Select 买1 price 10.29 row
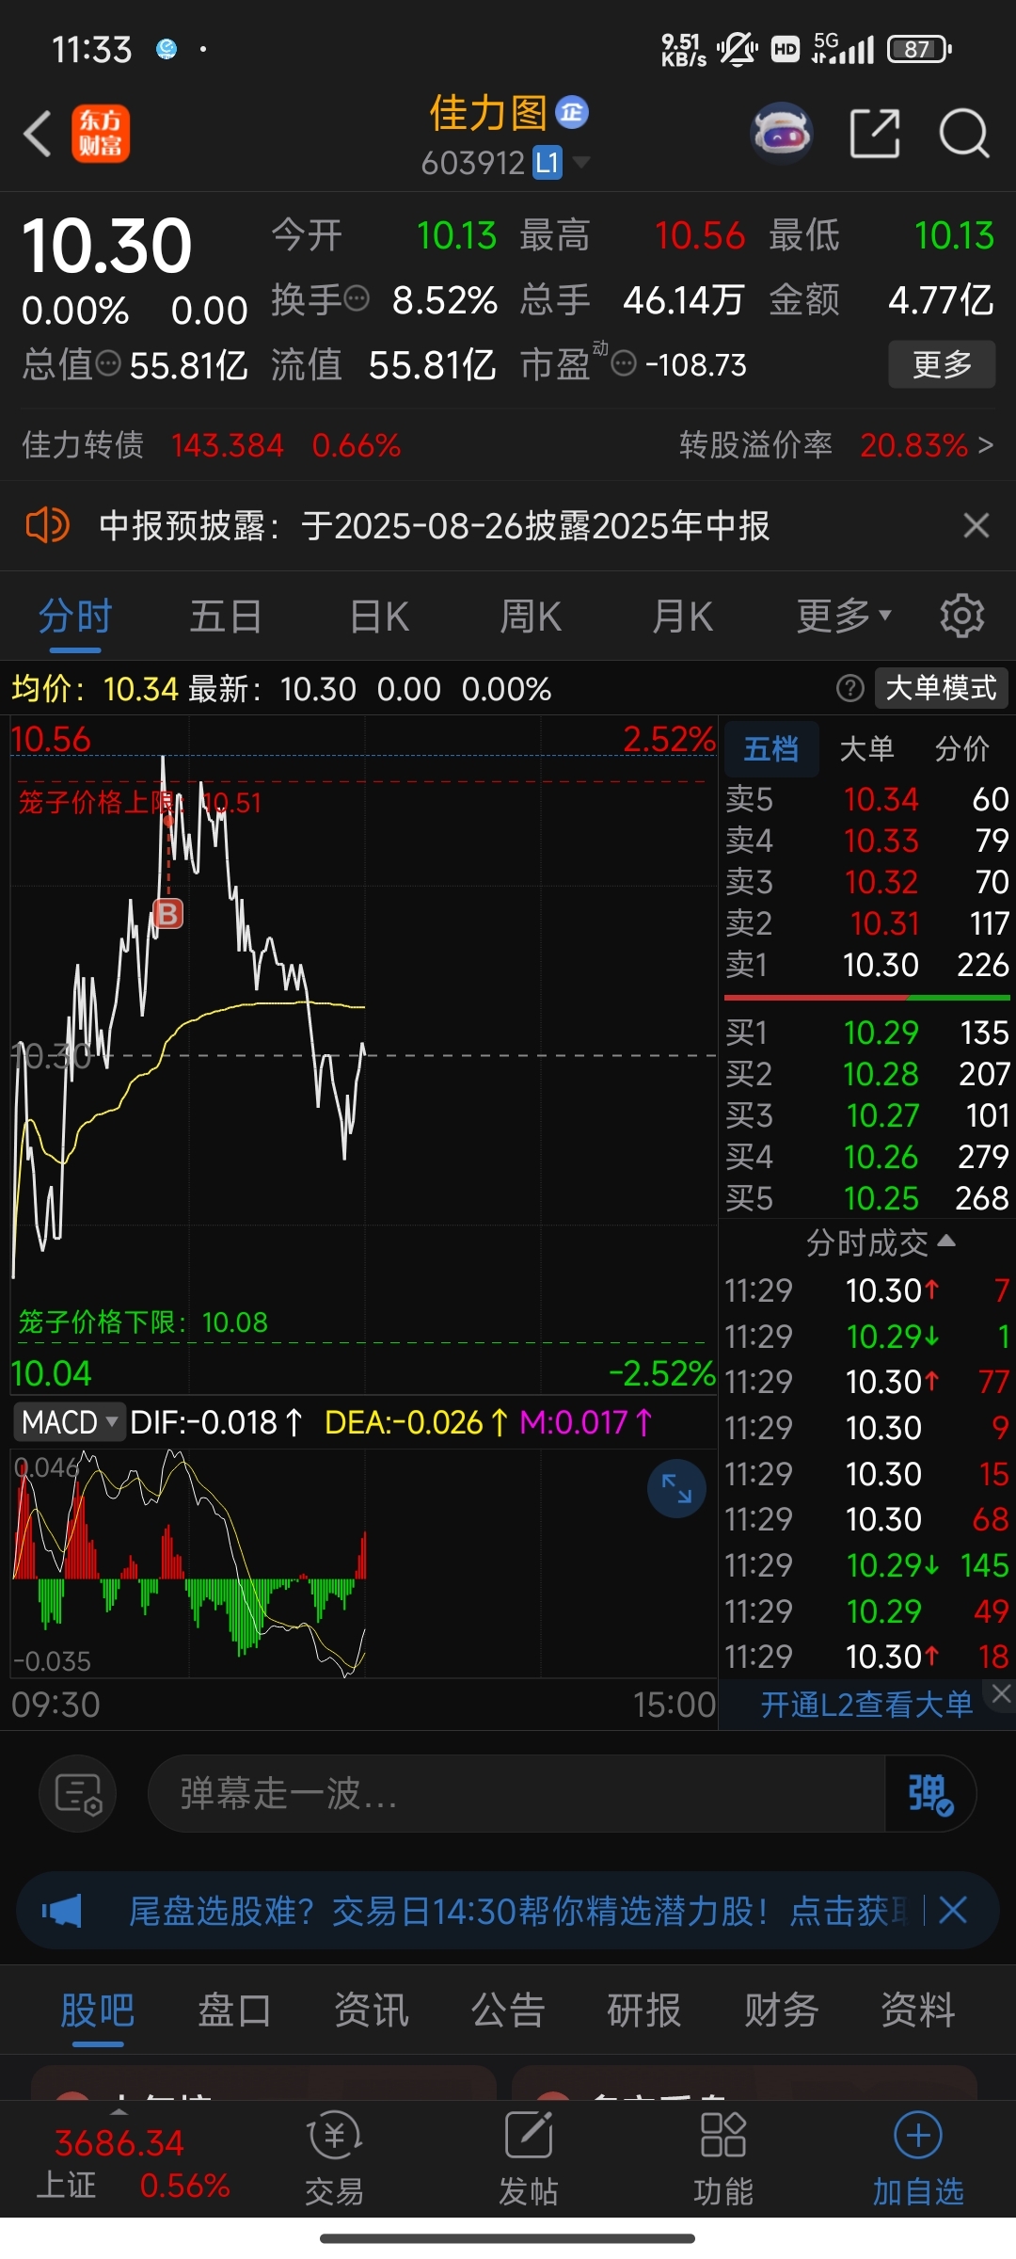1016x2259 pixels. [x=866, y=1033]
